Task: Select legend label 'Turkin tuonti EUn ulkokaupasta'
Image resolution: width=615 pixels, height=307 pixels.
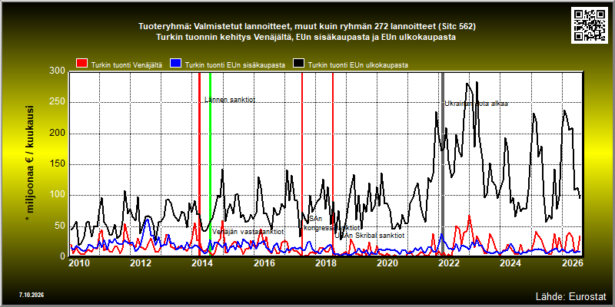Action: tap(358, 65)
